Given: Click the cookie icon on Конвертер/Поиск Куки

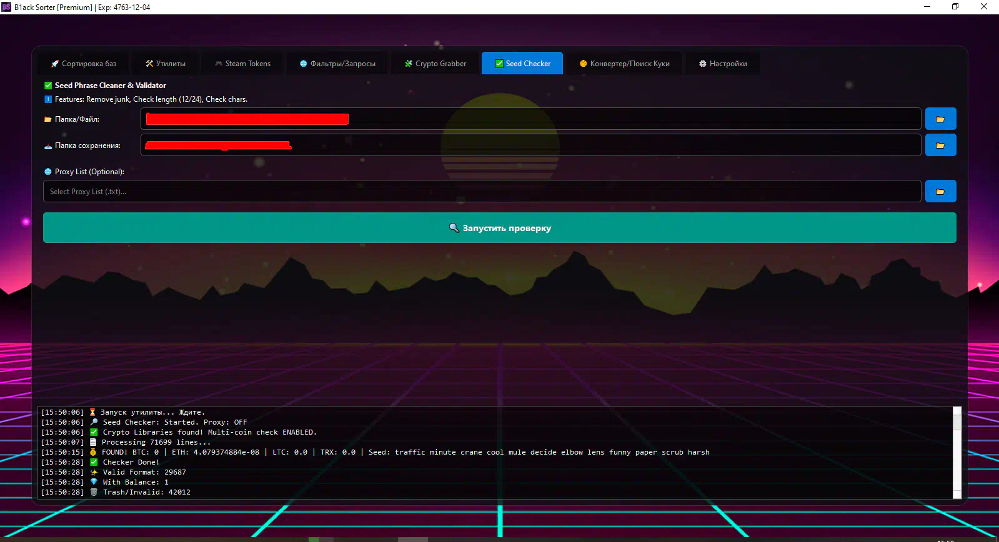Looking at the screenshot, I should [x=583, y=64].
